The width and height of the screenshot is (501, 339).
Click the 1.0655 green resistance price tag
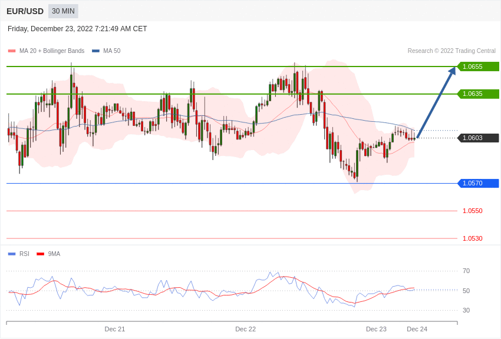coord(478,67)
